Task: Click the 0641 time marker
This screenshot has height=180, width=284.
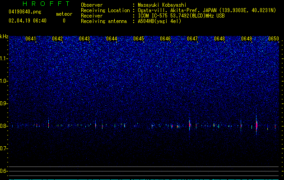Action: pos(30,39)
